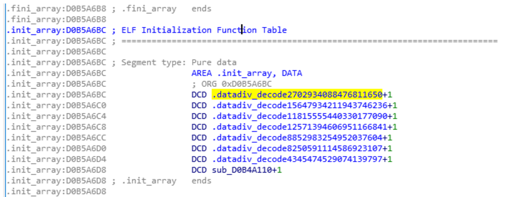Click the '.fini_array ends' comment
The image size is (521, 197).
pos(161,8)
